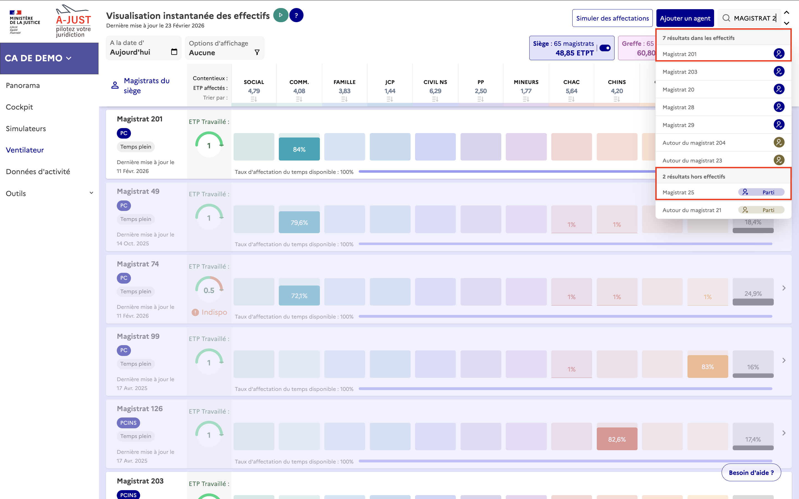Click the FAMILLE column sort icon
This screenshot has width=799, height=499.
[344, 99]
